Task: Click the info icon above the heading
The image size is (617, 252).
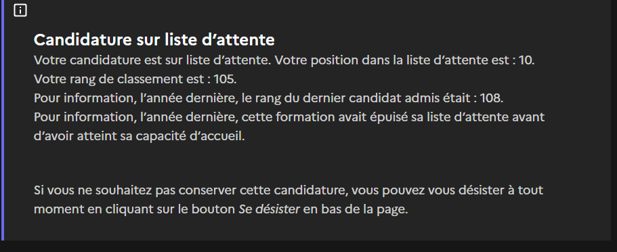Action: pos(20,10)
